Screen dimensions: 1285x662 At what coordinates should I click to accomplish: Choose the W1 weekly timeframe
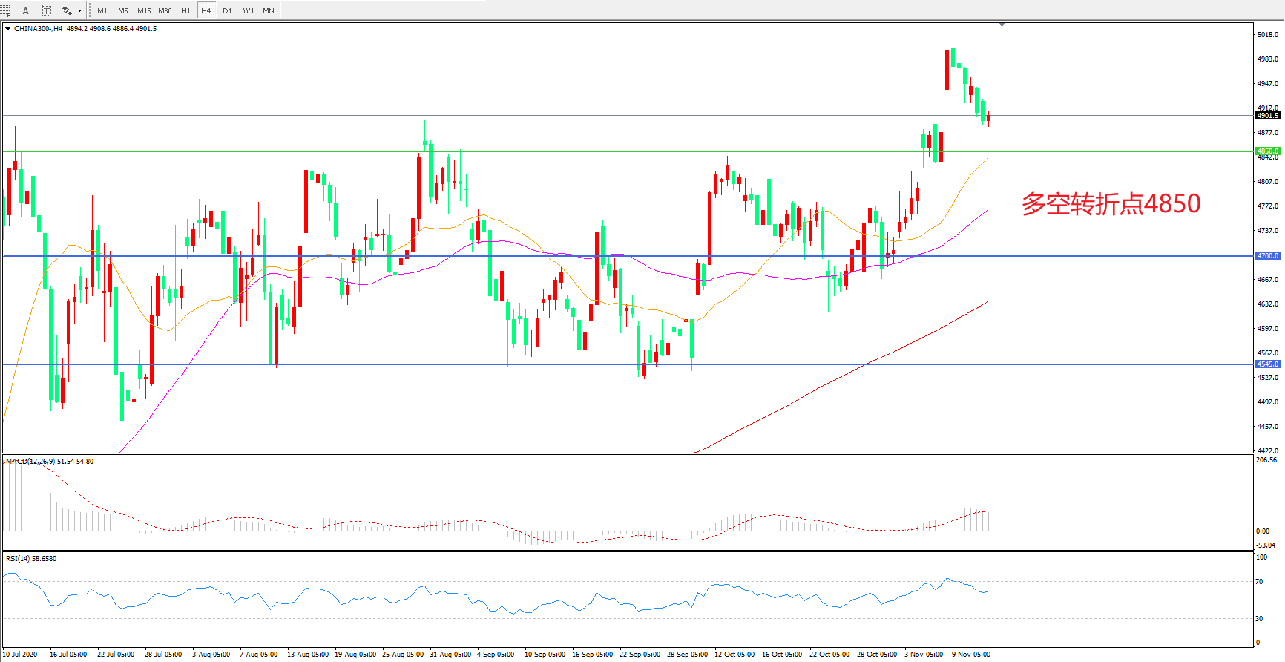coord(249,10)
